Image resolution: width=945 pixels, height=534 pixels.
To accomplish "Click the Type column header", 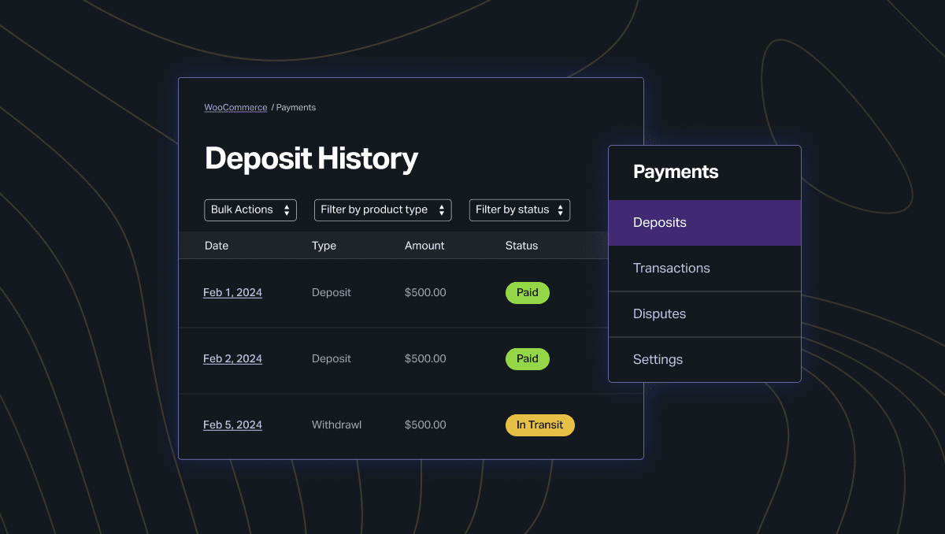I will tap(324, 246).
